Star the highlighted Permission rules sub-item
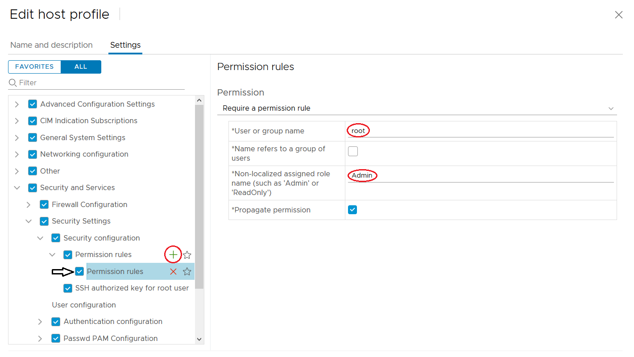 point(187,271)
